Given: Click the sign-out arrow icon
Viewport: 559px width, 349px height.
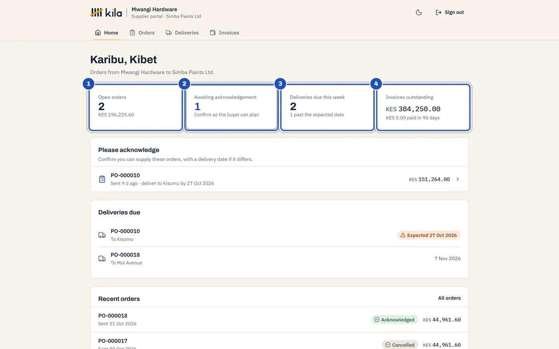Looking at the screenshot, I should point(439,12).
